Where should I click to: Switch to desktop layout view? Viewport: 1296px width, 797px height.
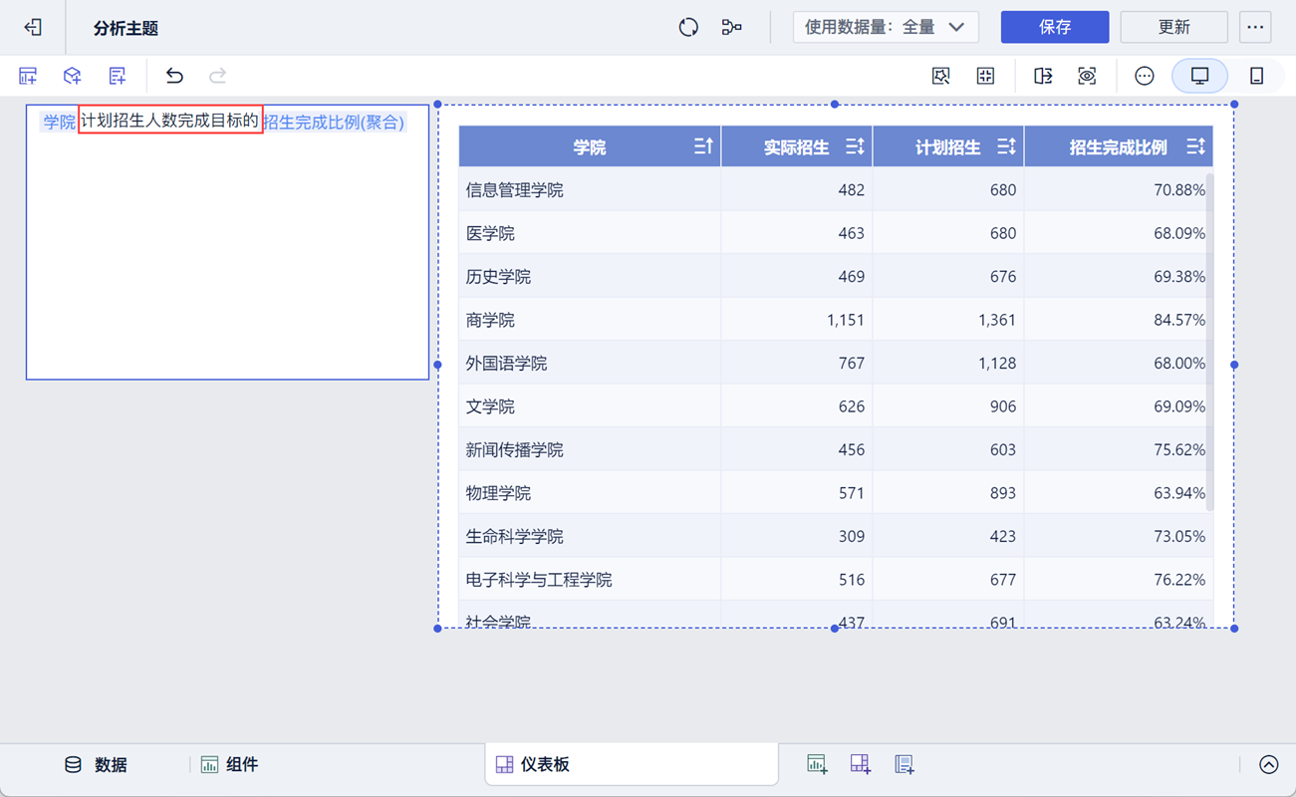(x=1199, y=76)
